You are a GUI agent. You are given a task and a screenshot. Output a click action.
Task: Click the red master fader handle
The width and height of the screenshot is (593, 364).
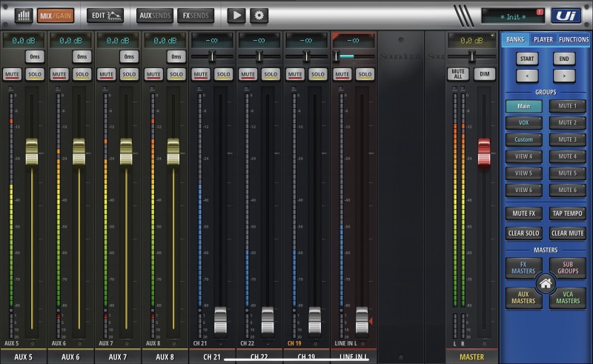tap(483, 151)
